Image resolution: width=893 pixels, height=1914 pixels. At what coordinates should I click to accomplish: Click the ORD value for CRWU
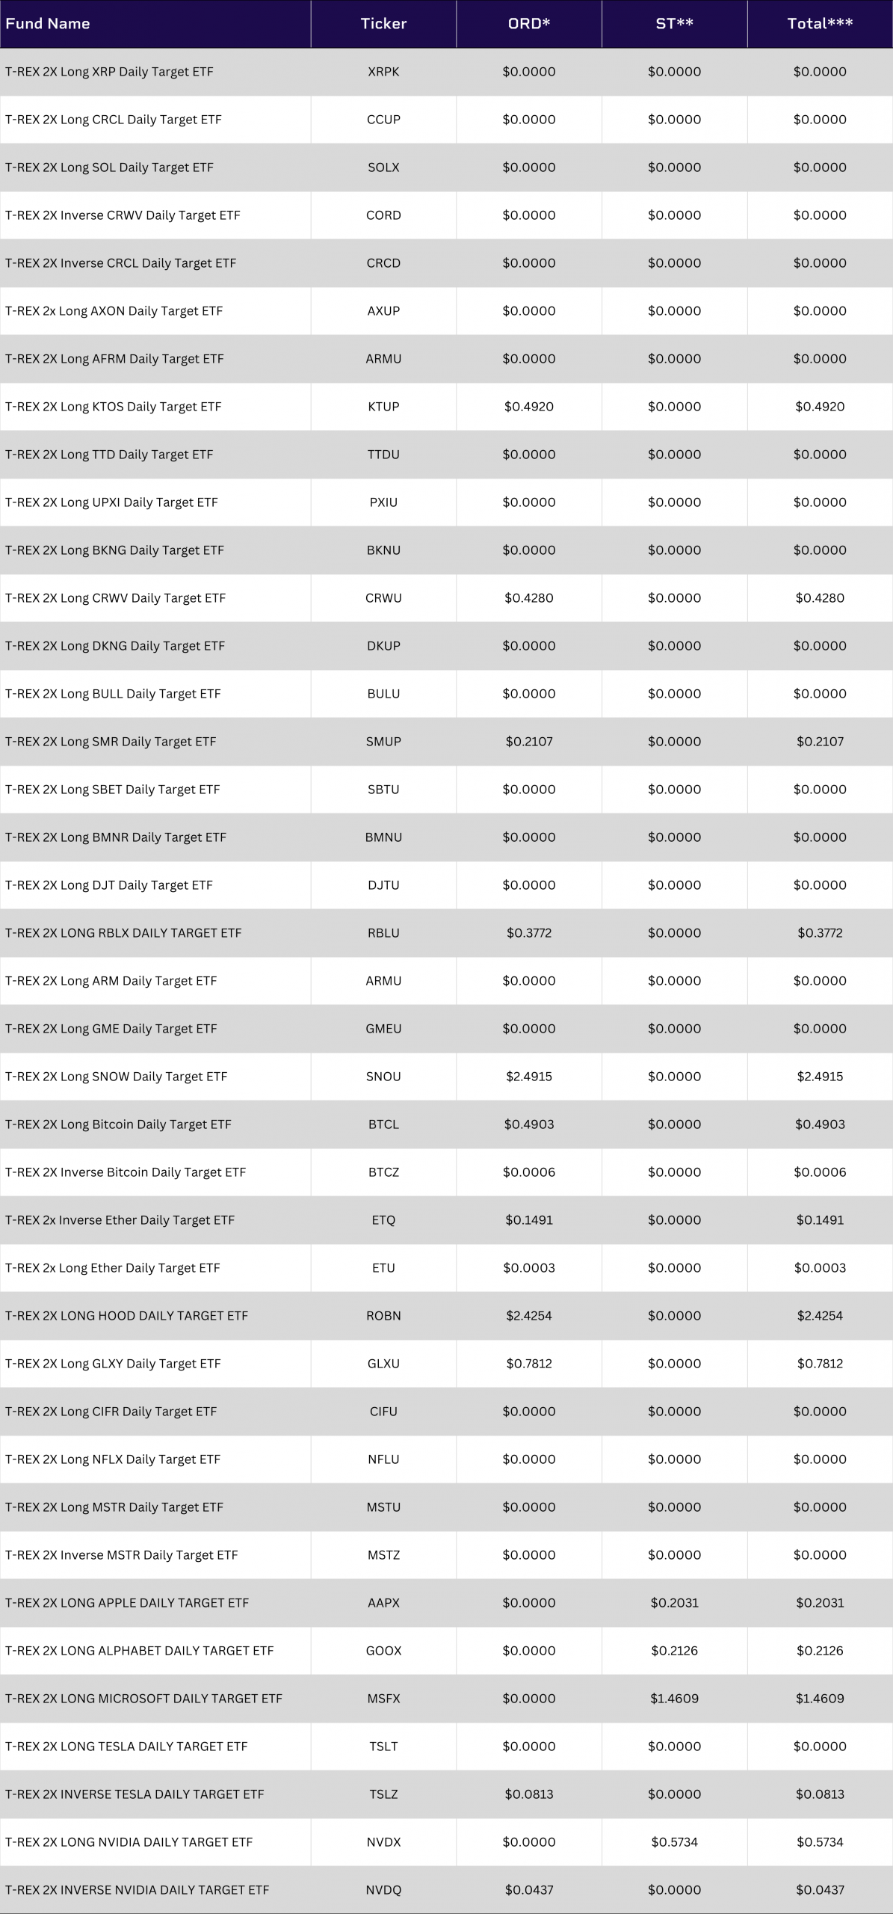529,598
